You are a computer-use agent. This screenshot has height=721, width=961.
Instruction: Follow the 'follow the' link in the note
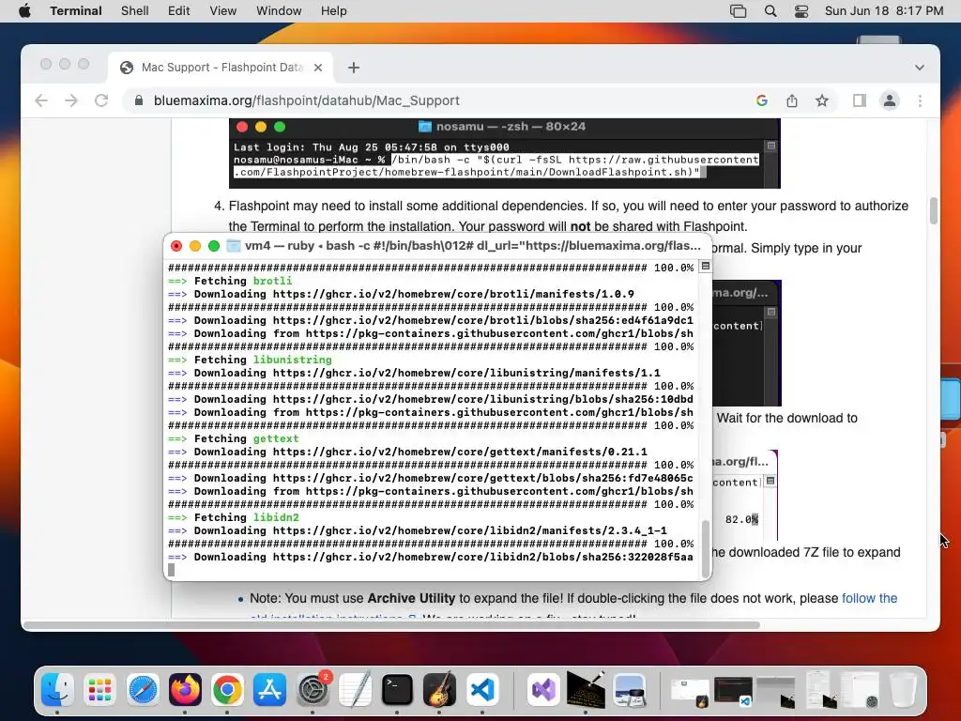869,598
